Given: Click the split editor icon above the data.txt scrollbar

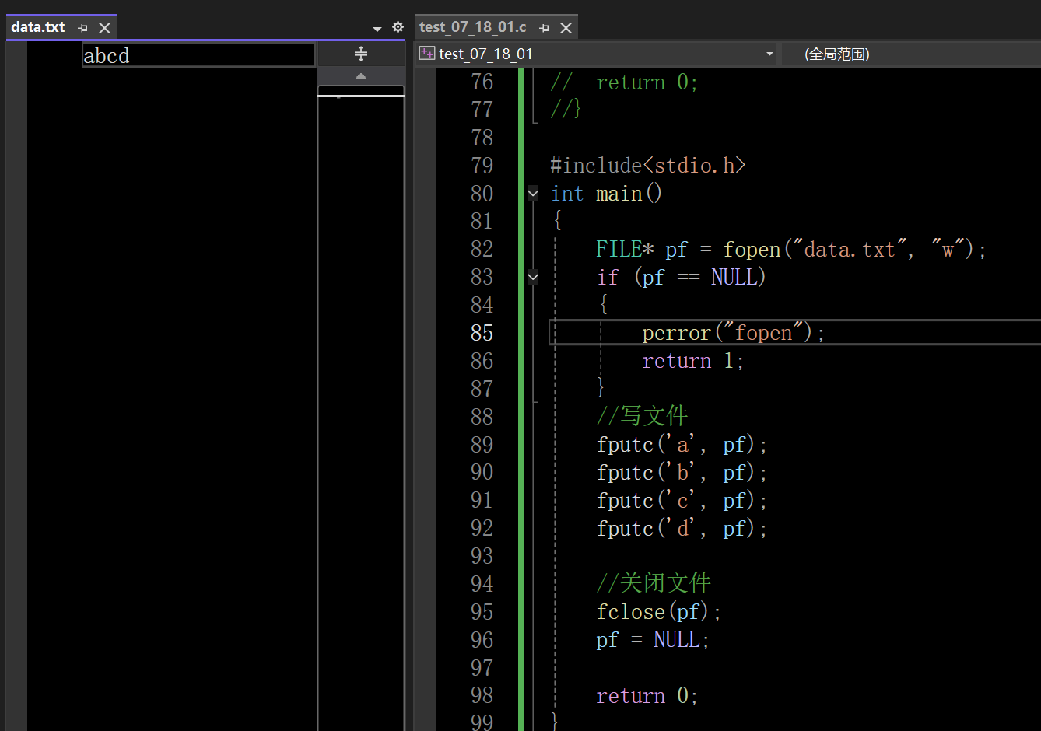Looking at the screenshot, I should point(361,54).
